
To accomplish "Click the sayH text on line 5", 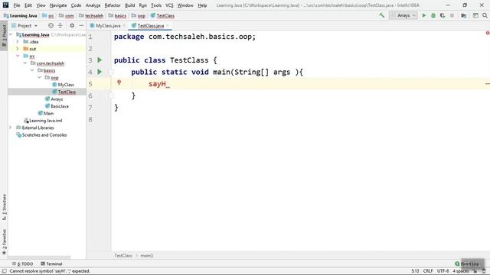I will pyautogui.click(x=157, y=84).
